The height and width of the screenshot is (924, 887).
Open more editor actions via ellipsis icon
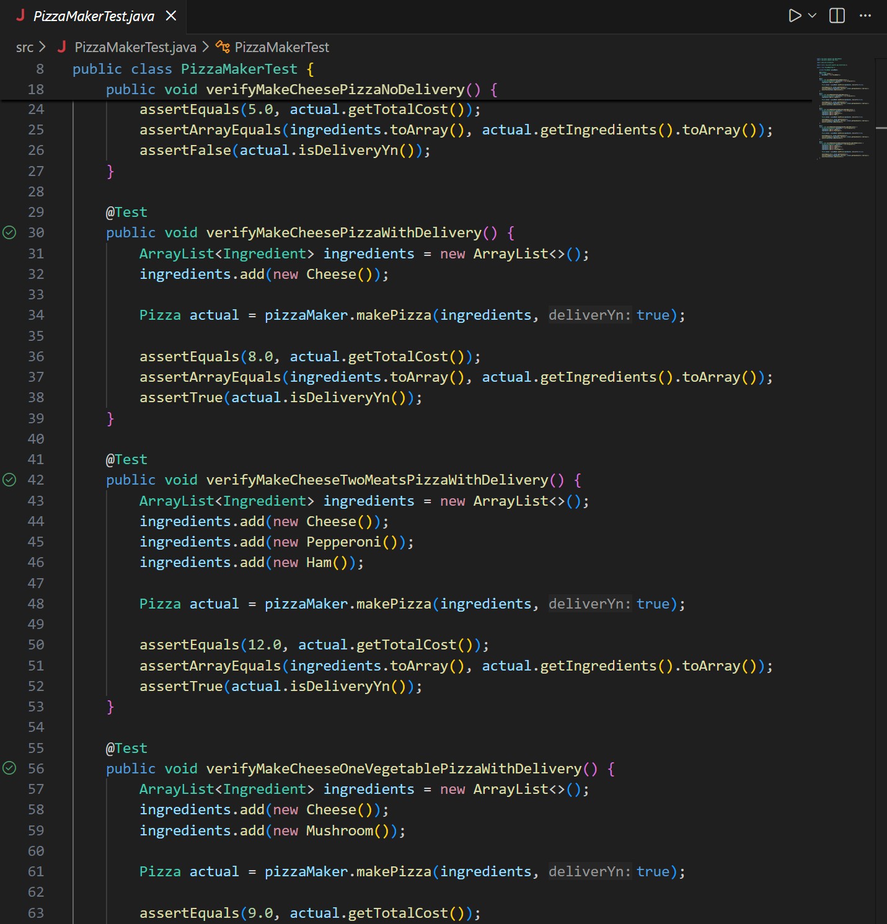(865, 16)
